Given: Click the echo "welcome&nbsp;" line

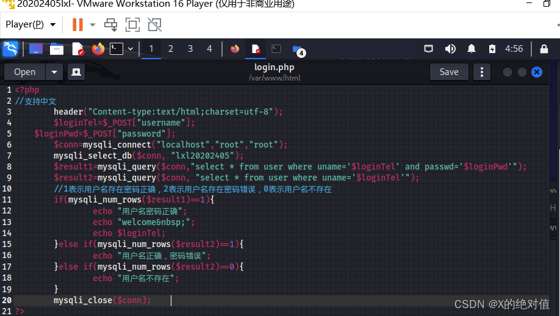Looking at the screenshot, I should click(145, 222).
